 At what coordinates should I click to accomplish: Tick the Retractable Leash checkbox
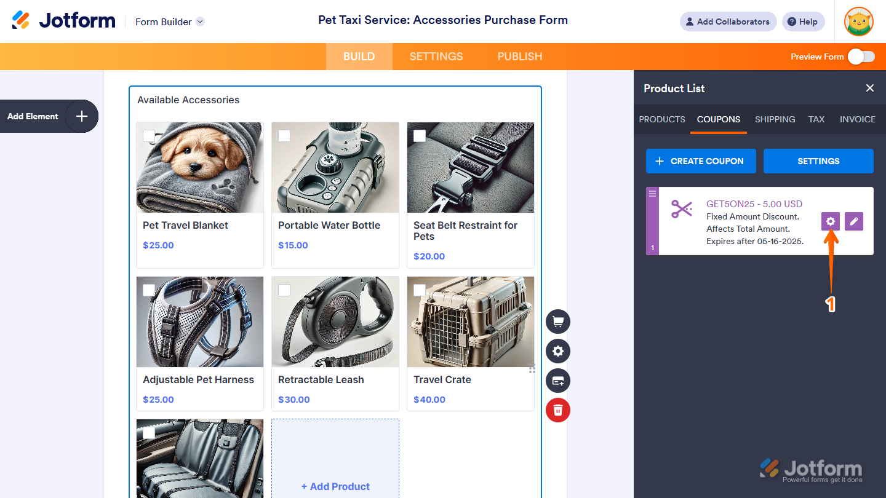284,290
